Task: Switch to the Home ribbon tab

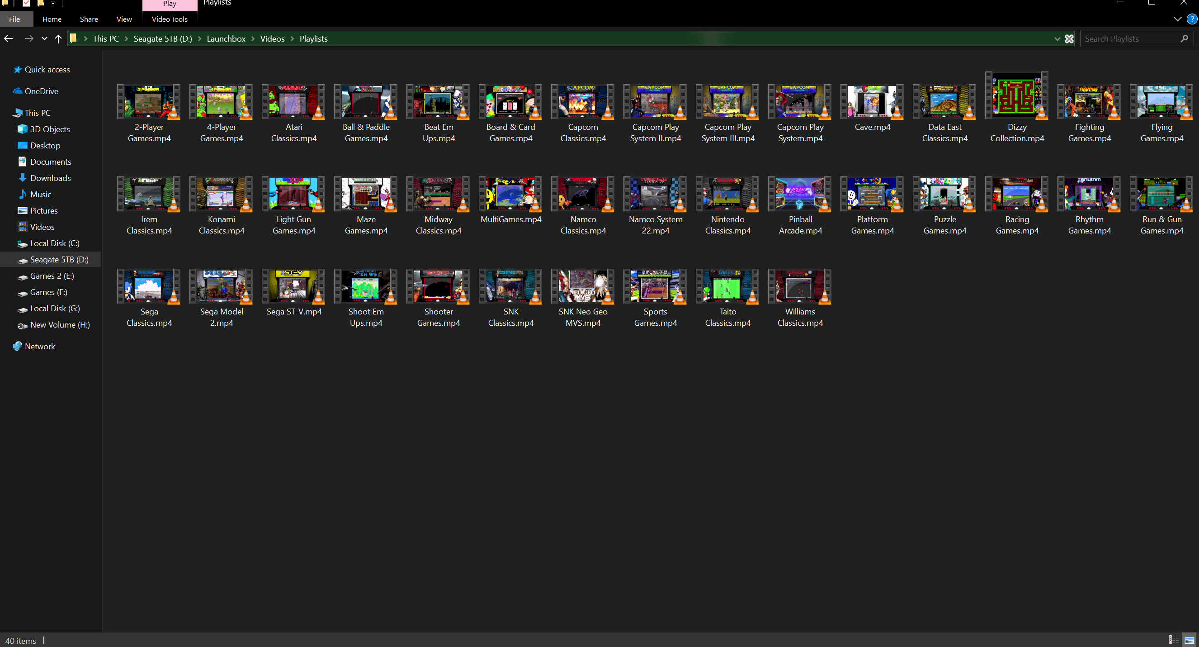Action: pyautogui.click(x=52, y=19)
